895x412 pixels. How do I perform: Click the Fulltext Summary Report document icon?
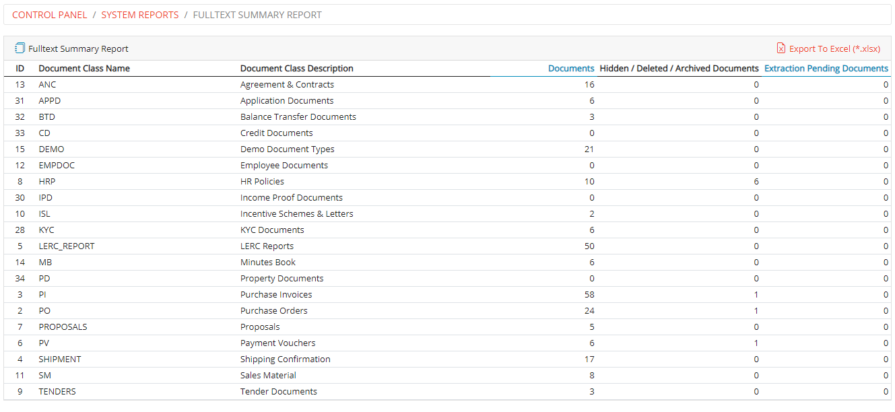pyautogui.click(x=20, y=48)
